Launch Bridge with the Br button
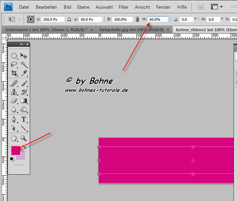 201,7
